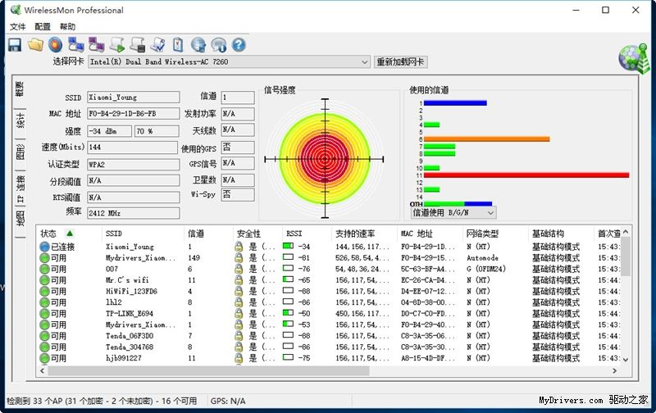Click the green status icon for Tenda_06F3D0
Viewport: 656px width, 413px height.
45,336
